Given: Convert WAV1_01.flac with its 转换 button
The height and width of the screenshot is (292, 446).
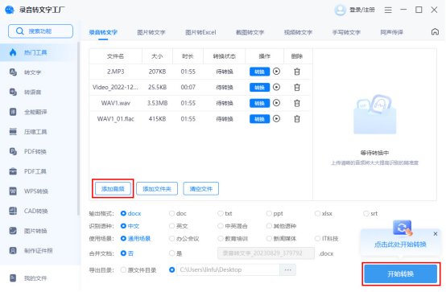Looking at the screenshot, I should pos(259,119).
